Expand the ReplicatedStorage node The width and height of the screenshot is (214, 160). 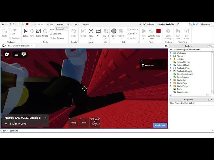pyautogui.click(x=171, y=71)
